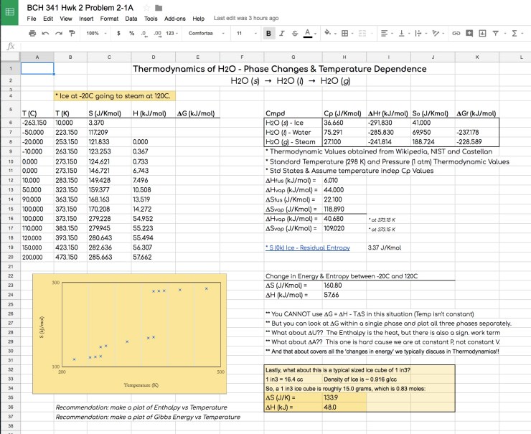Screen dimensions: 531x434
Task: Open the text wrapping dropdown
Action: [421, 33]
